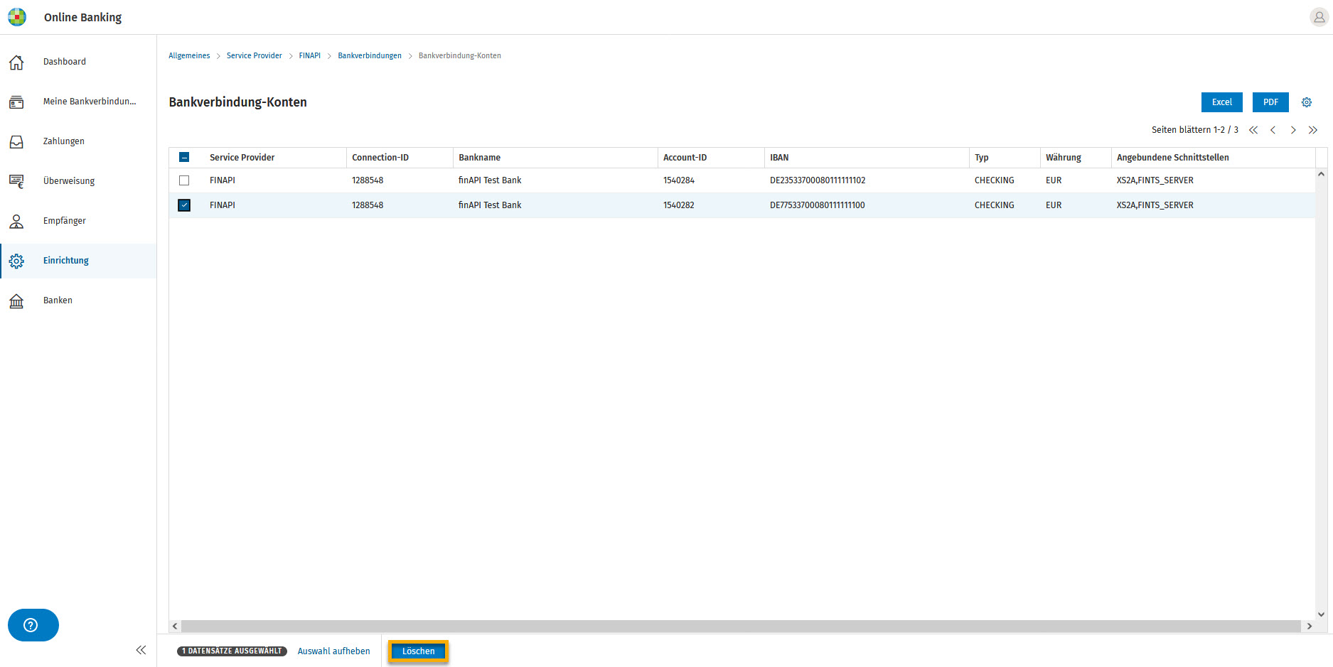
Task: Uncheck the row with Account-ID 1540282
Action: [x=184, y=205]
